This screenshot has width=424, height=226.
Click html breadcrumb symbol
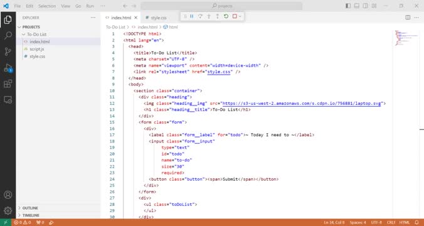tap(171, 27)
